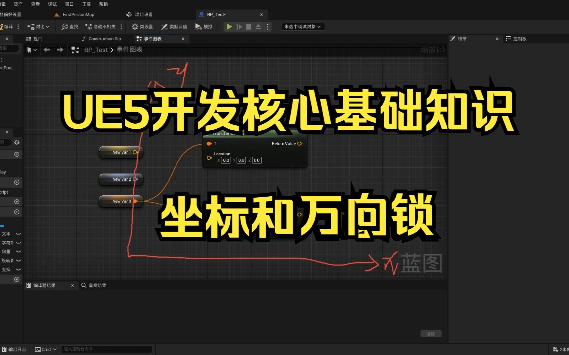Screen dimensions: 569x355
Task: Switch to the FirstPersonMap tab
Action: click(x=75, y=14)
